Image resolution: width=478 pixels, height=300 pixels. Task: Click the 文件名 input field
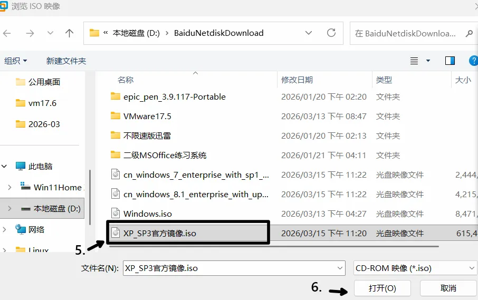click(234, 268)
